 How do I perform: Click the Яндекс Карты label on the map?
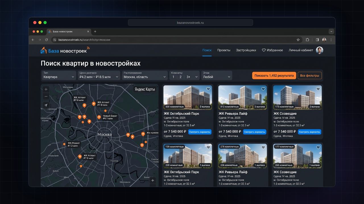point(145,90)
